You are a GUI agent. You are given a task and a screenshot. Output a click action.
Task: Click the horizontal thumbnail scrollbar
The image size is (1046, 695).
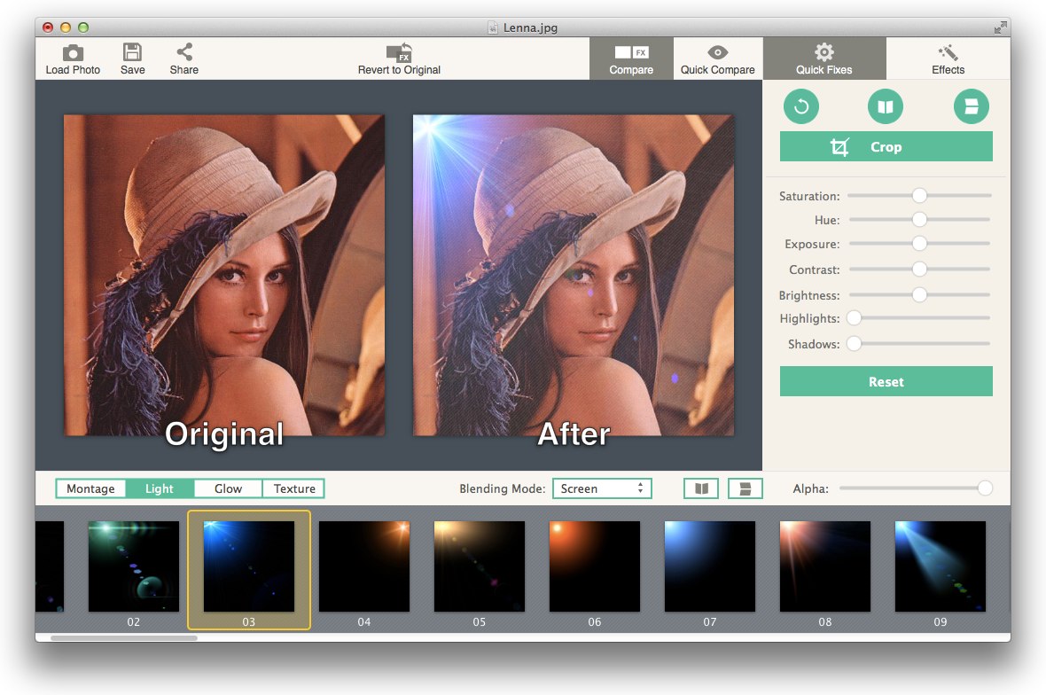pyautogui.click(x=124, y=638)
